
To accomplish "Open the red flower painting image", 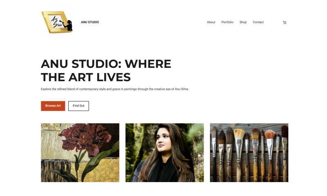I will pos(80,153).
